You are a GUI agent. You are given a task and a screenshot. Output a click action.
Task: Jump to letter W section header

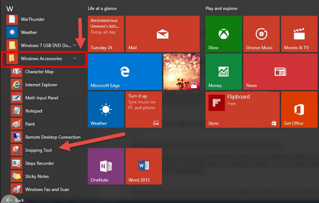pos(10,9)
